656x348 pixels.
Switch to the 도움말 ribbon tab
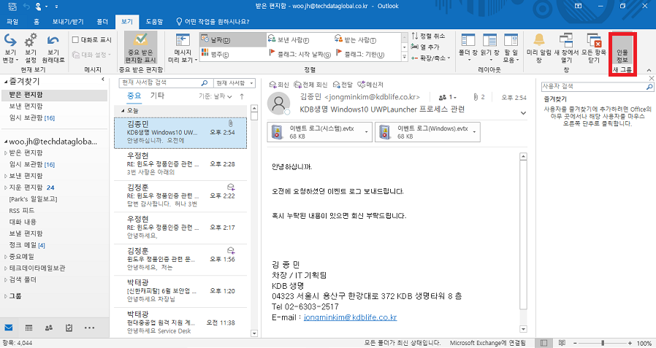click(x=154, y=21)
